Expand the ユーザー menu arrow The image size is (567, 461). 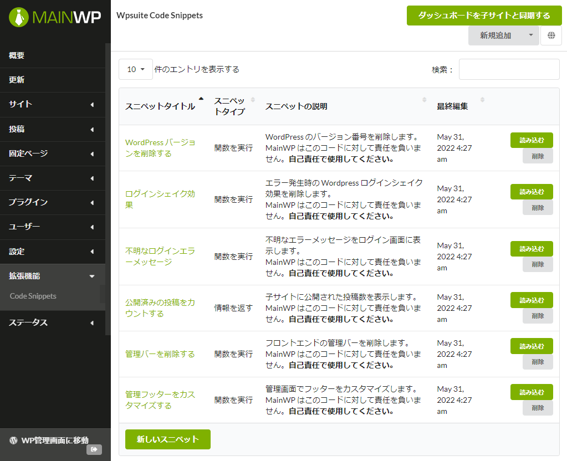92,227
